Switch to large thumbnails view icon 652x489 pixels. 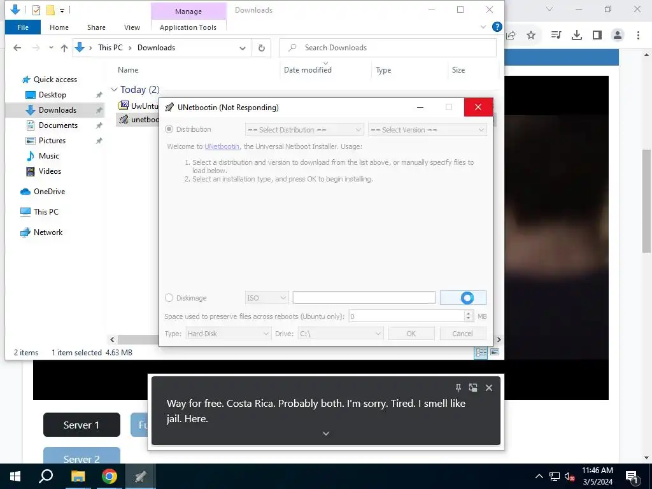[495, 352]
